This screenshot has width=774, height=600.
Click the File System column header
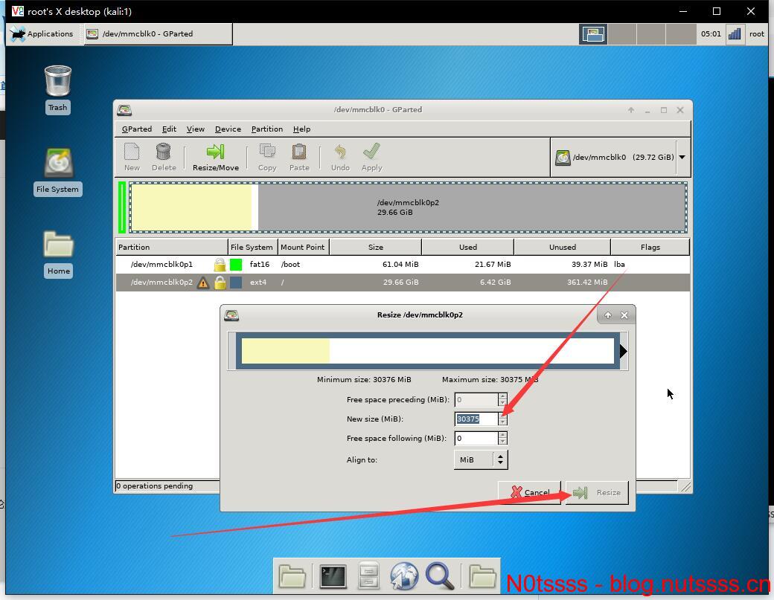pyautogui.click(x=252, y=247)
